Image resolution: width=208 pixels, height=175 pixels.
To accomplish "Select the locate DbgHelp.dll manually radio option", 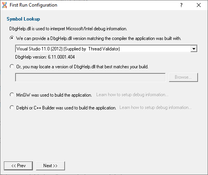I will [12, 66].
